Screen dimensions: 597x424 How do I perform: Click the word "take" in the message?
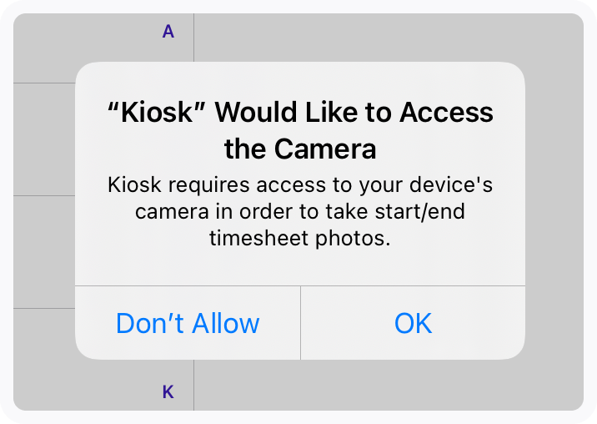tap(326, 211)
